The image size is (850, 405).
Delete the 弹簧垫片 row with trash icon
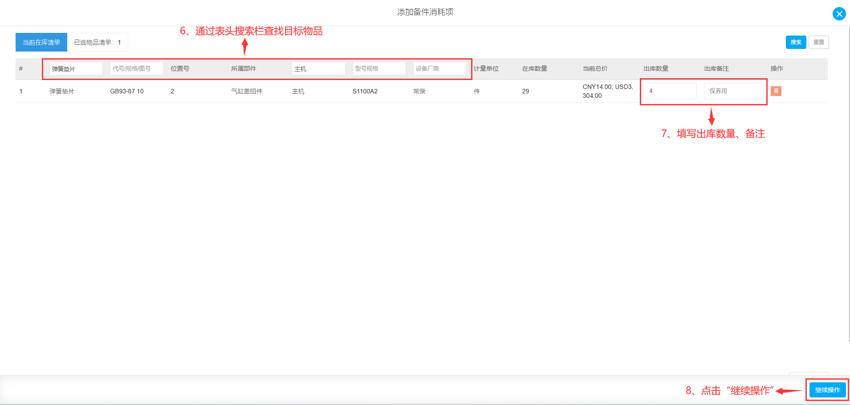(776, 91)
